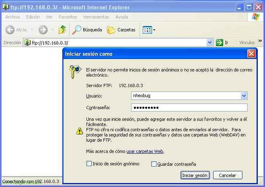Open the Ver menu
Image resolution: width=265 pixels, height=187 pixels.
[x=49, y=17]
